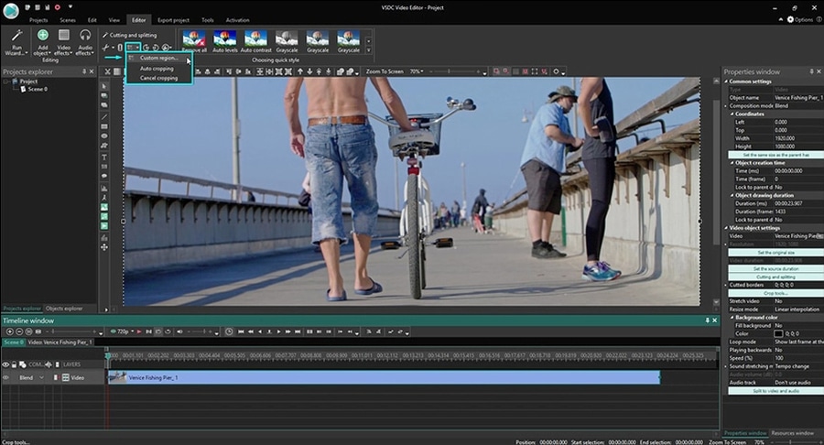
Task: Click the Background color swatch
Action: 778,333
